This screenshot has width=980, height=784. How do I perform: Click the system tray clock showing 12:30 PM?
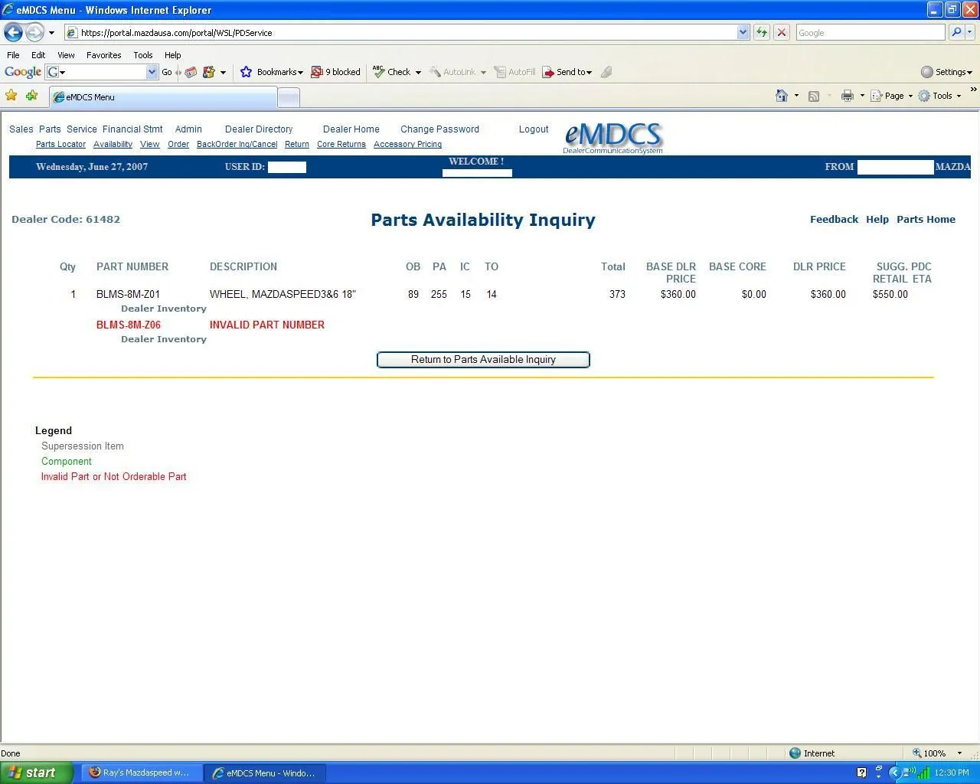[952, 773]
